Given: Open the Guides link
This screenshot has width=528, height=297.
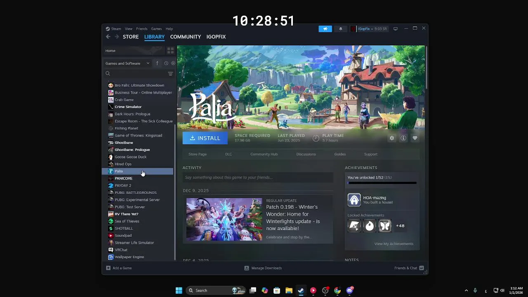Looking at the screenshot, I should pyautogui.click(x=340, y=154).
